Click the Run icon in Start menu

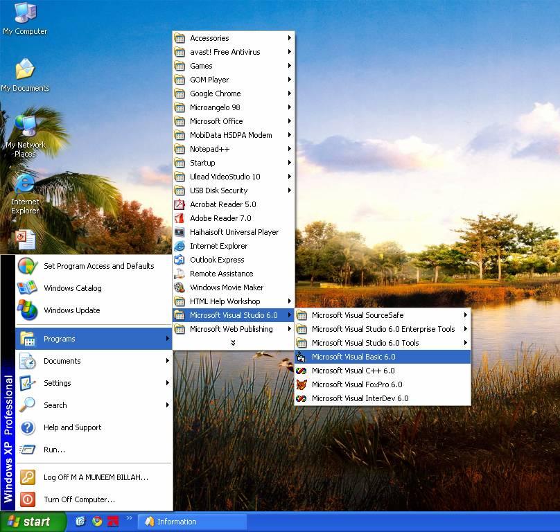(x=28, y=450)
